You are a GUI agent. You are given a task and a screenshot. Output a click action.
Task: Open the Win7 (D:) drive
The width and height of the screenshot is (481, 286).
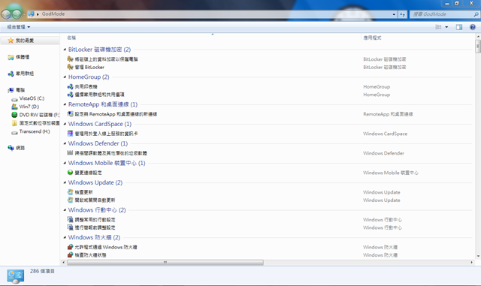coord(26,107)
